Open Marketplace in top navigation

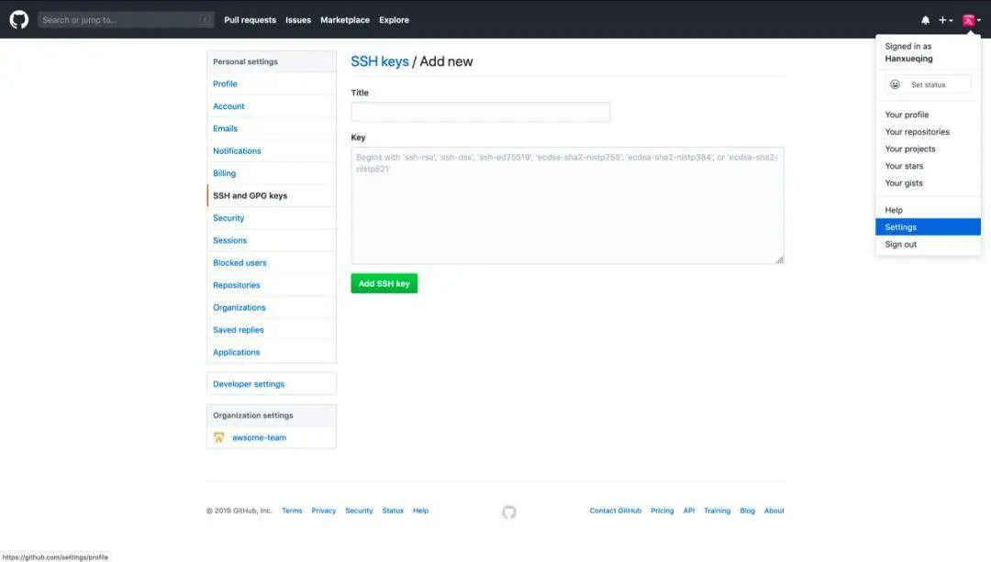pos(344,20)
